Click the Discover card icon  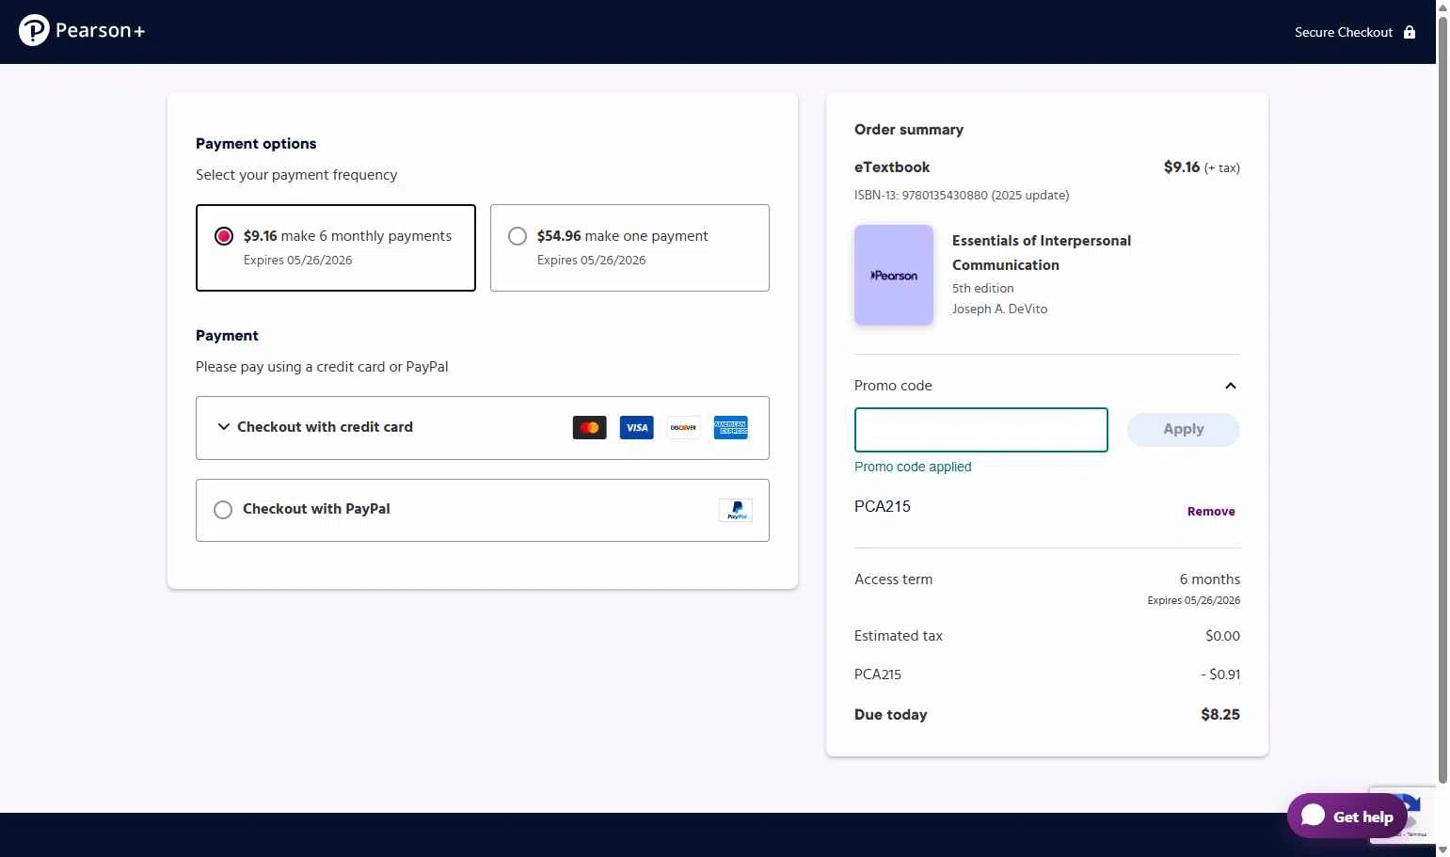tap(684, 428)
